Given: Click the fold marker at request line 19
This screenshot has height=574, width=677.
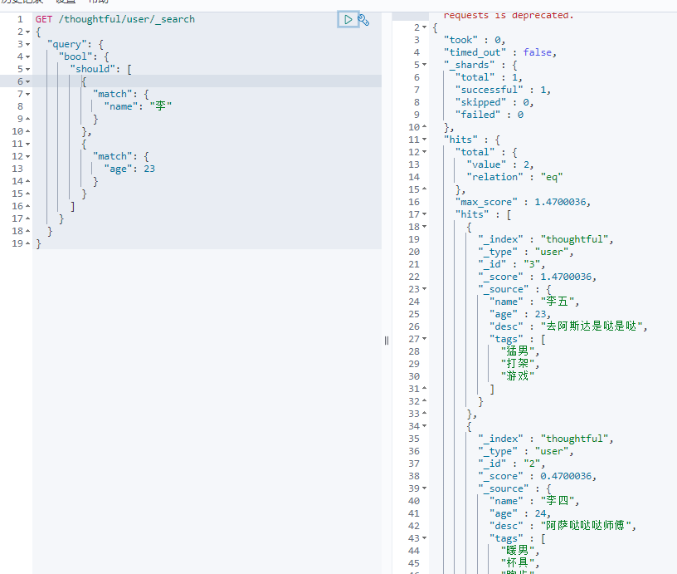Looking at the screenshot, I should [28, 243].
